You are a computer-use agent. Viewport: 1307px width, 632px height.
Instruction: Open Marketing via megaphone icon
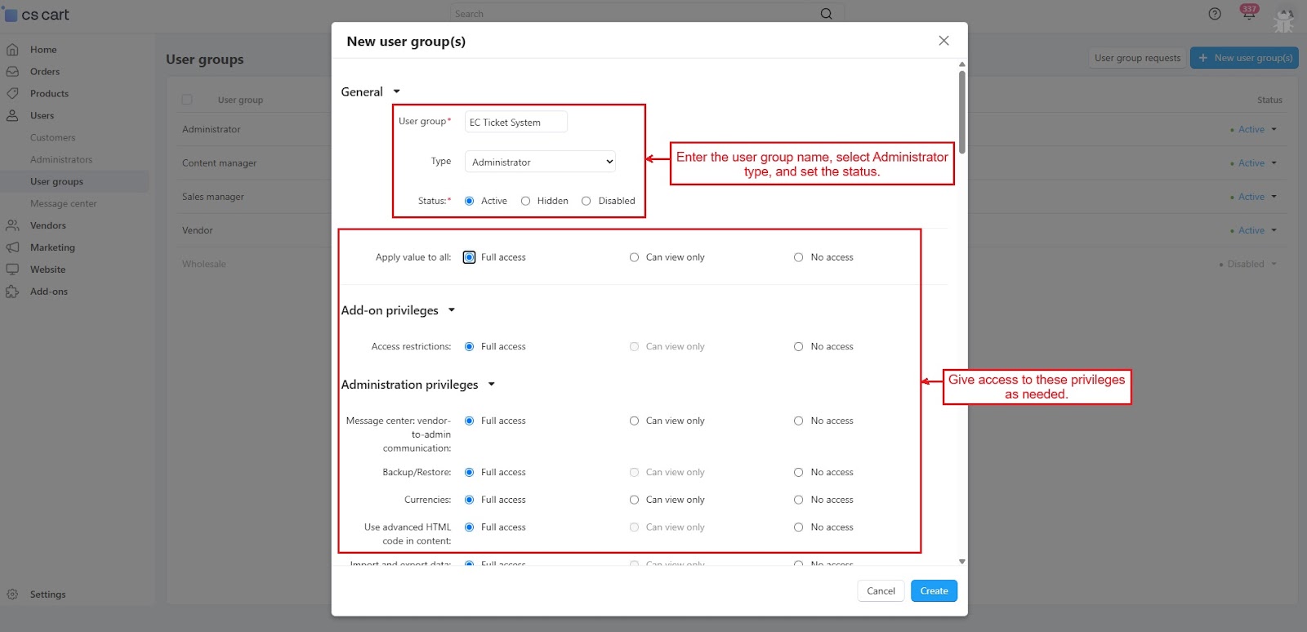(x=12, y=247)
